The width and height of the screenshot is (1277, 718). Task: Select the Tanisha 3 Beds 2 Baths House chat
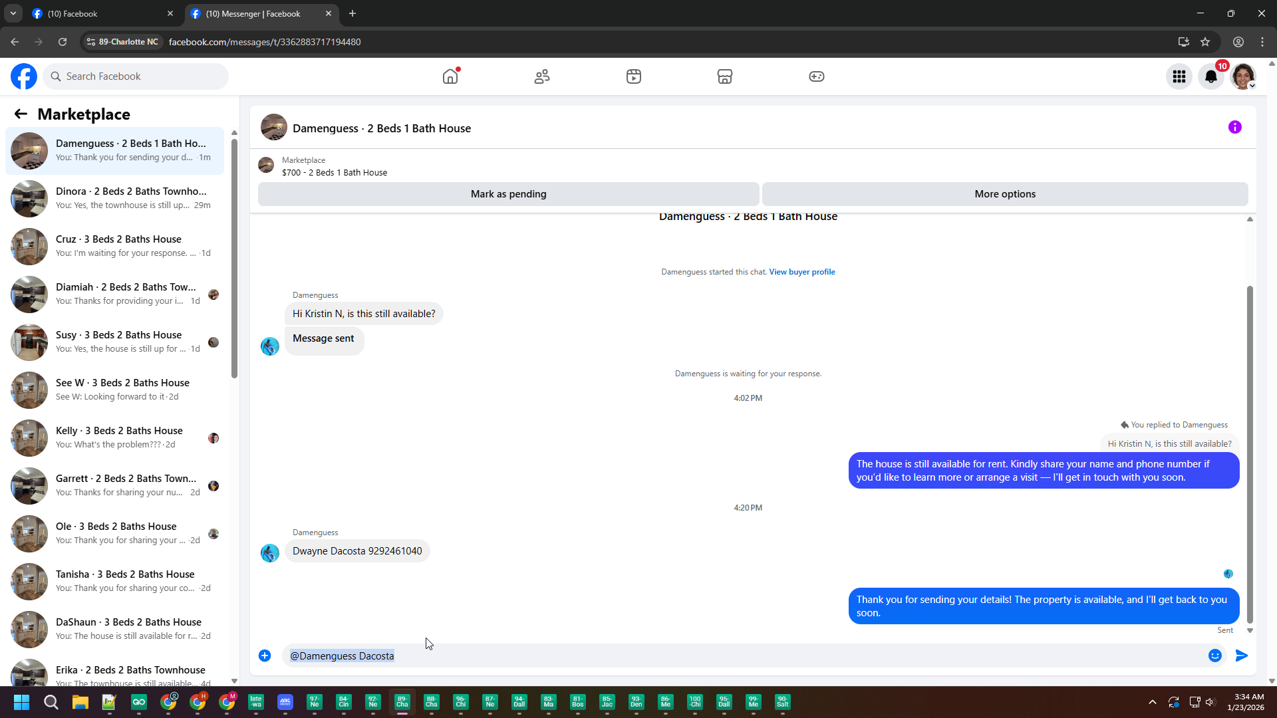point(115,582)
